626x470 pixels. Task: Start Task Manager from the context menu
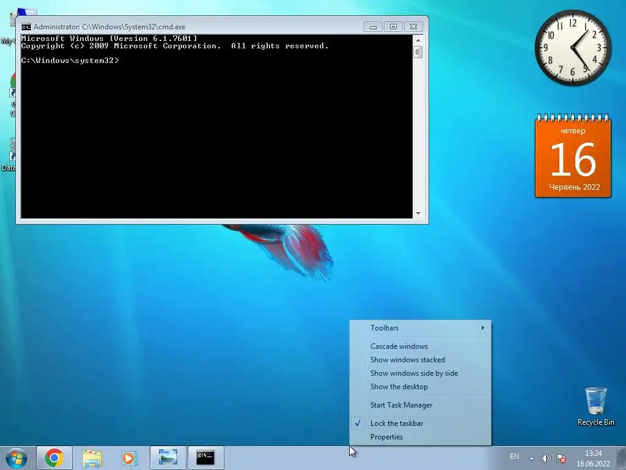[421, 405]
